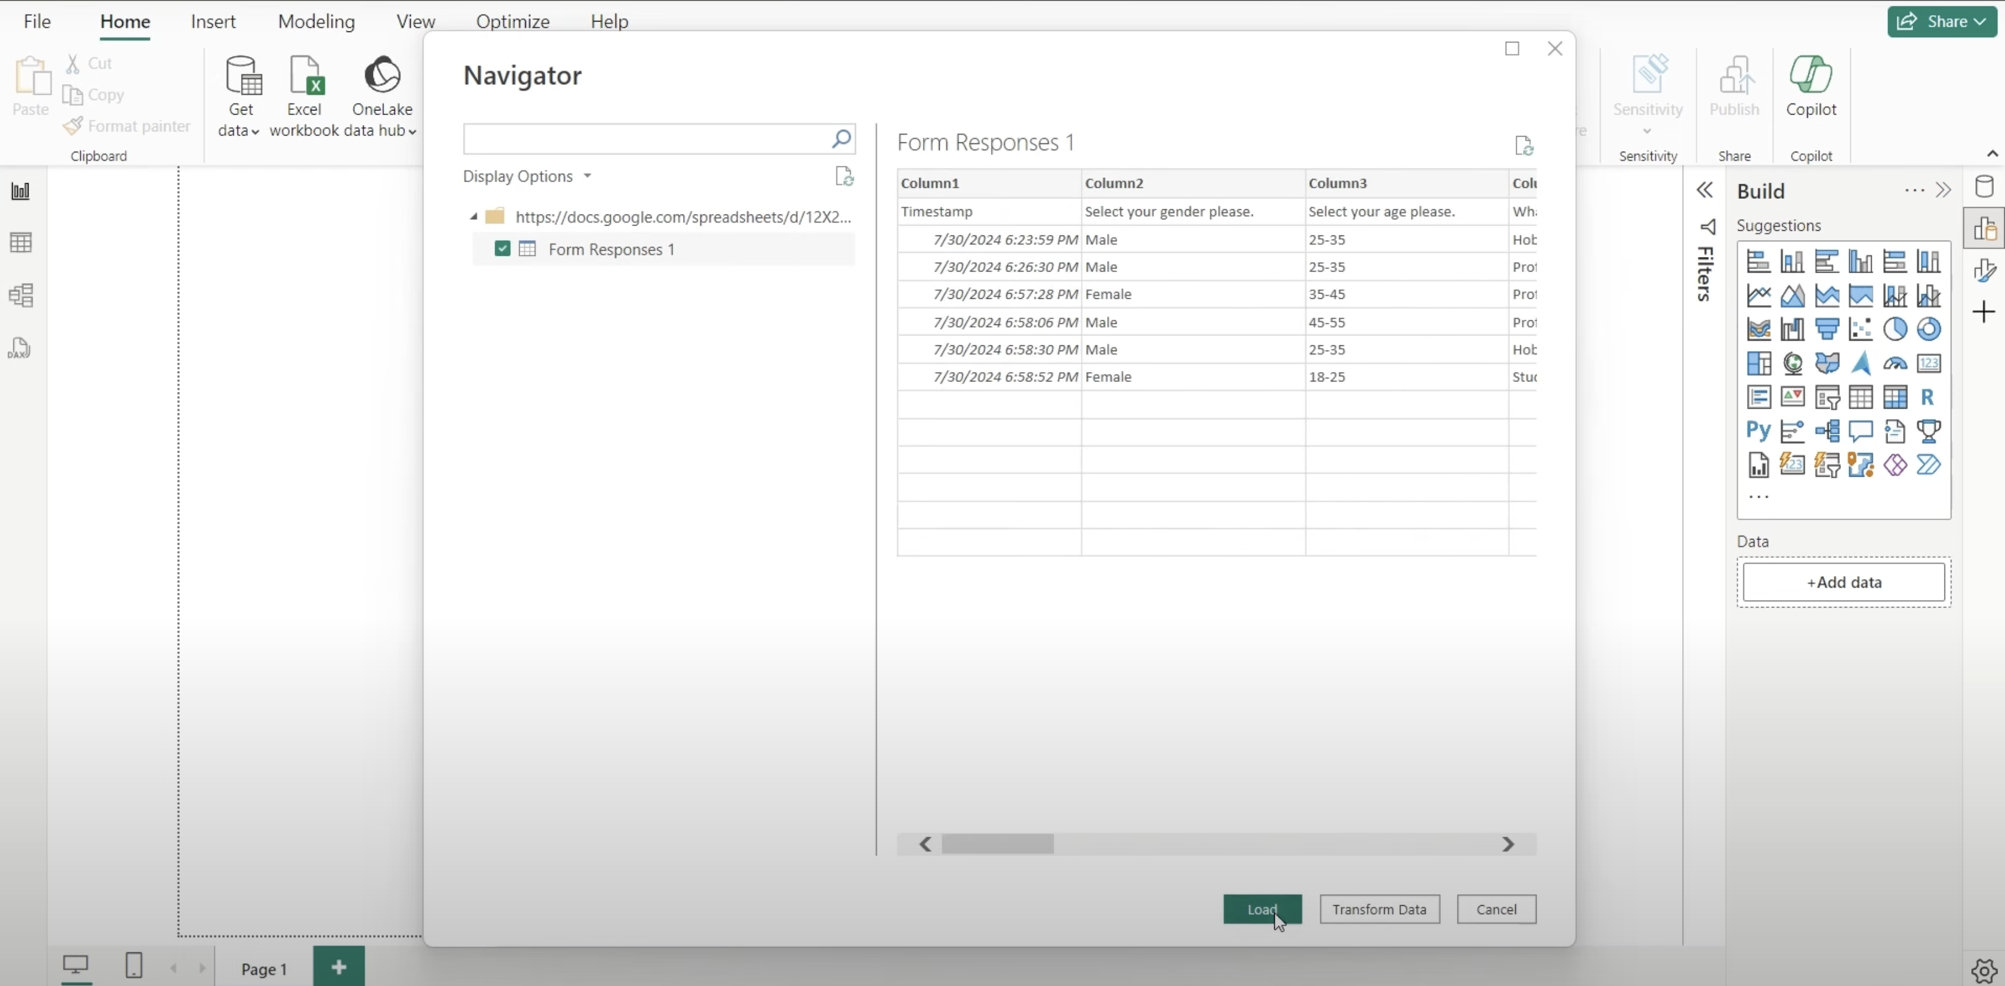Switch to Model view in left sidebar
2005x986 pixels.
pyautogui.click(x=20, y=295)
